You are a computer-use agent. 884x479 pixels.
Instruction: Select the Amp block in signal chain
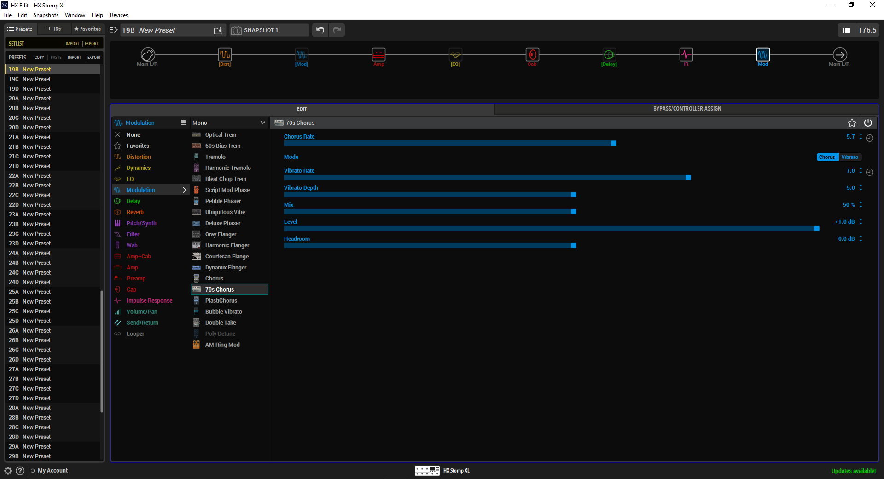pos(378,55)
